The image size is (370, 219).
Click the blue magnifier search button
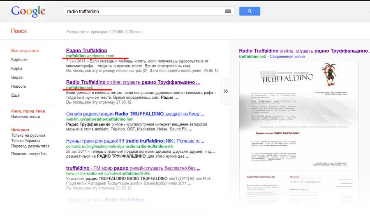pyautogui.click(x=250, y=11)
